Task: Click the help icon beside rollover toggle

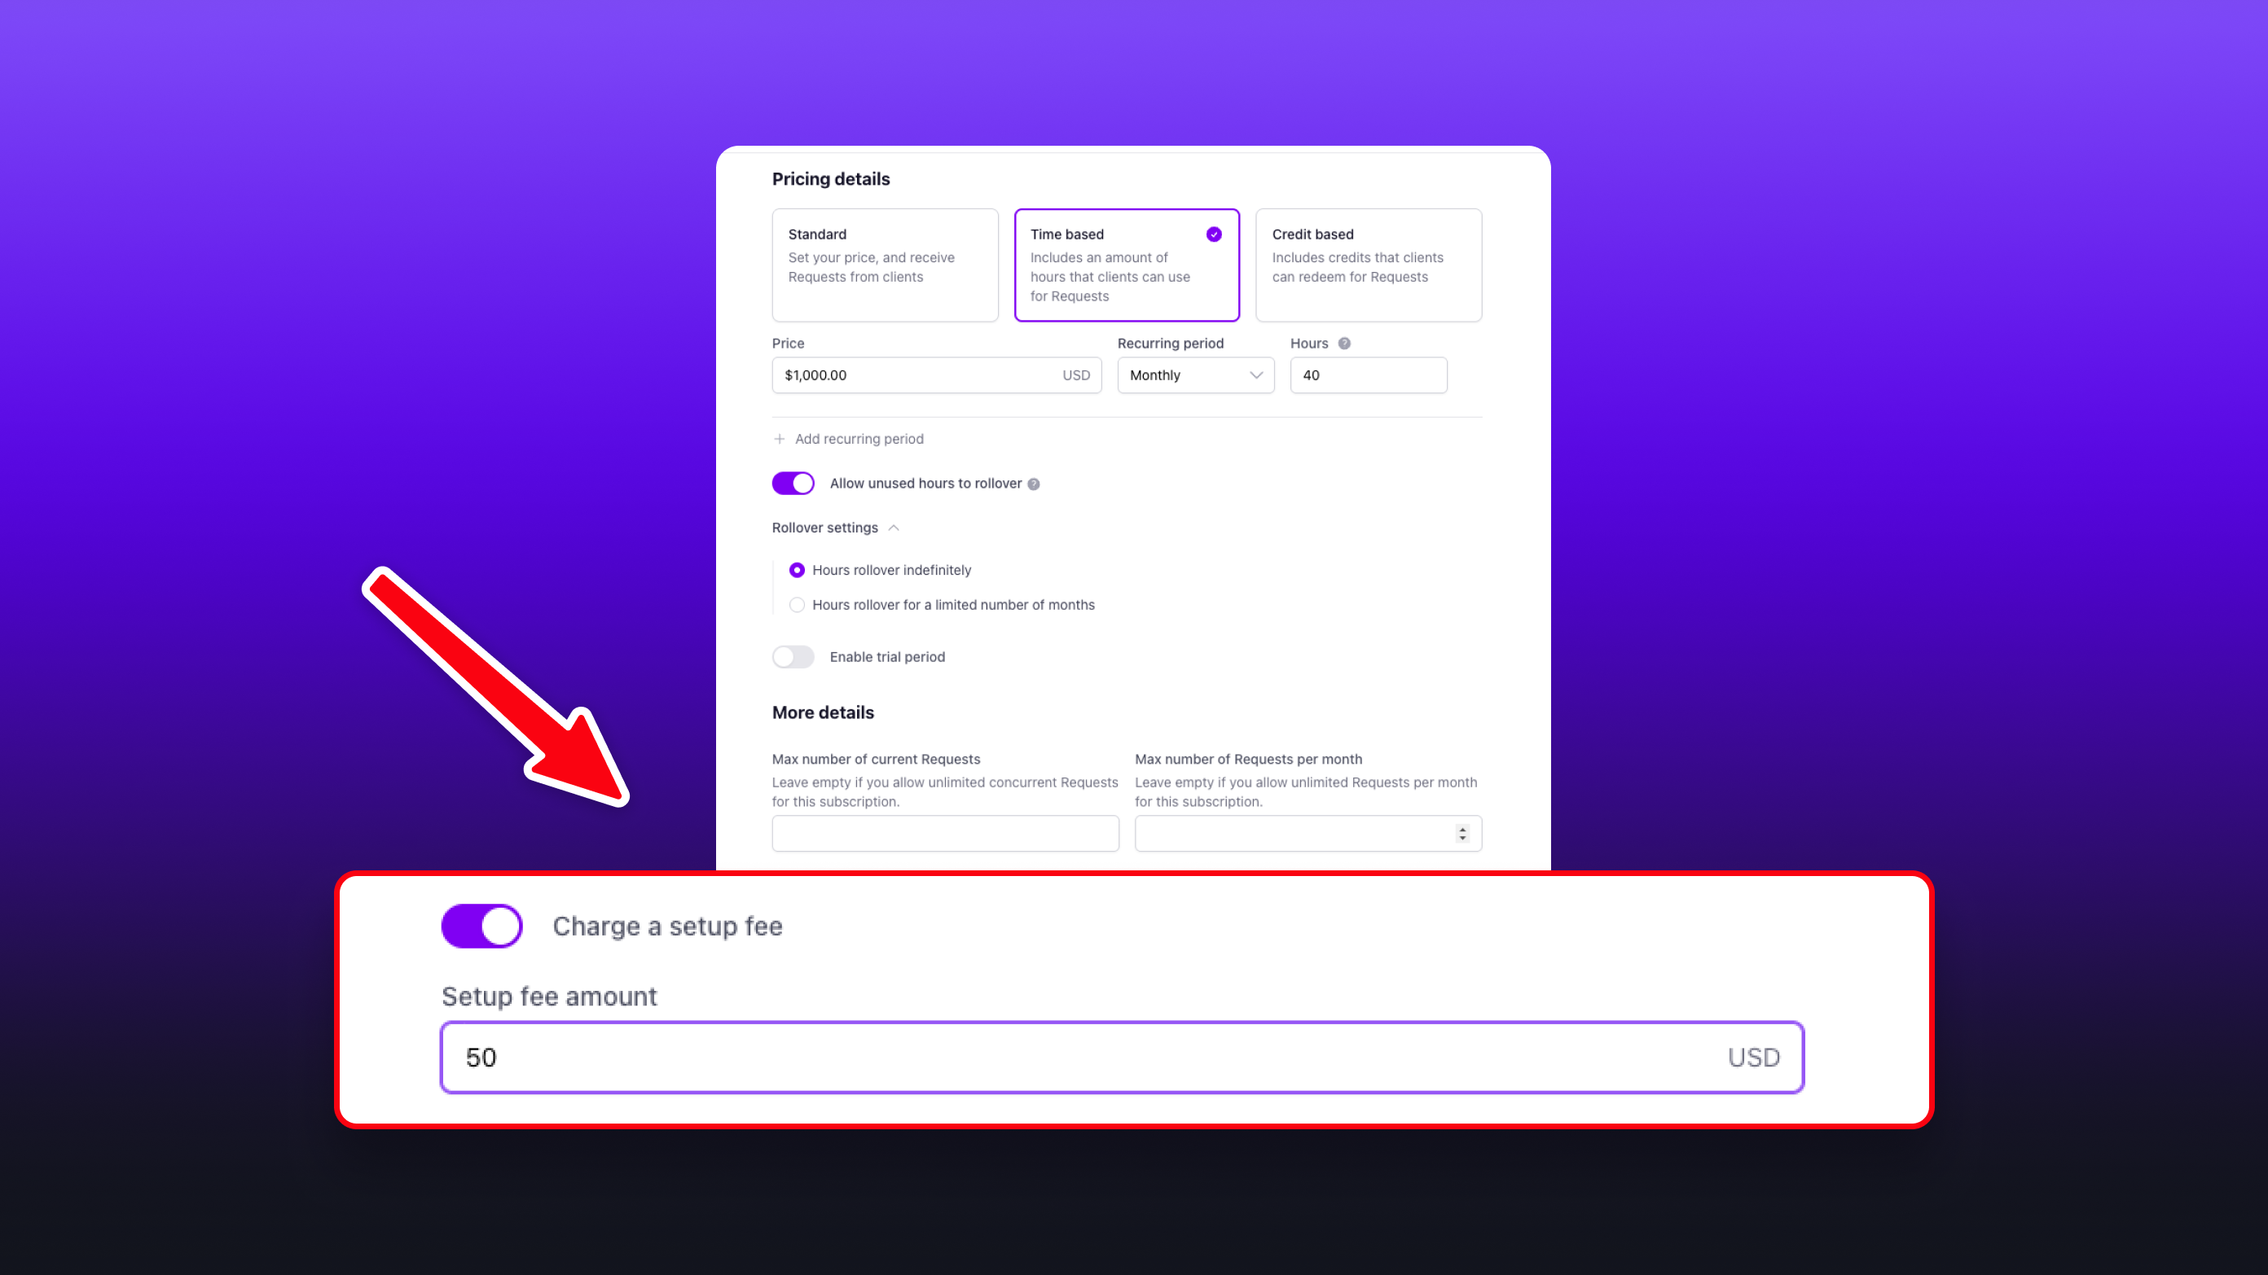Action: 1034,484
